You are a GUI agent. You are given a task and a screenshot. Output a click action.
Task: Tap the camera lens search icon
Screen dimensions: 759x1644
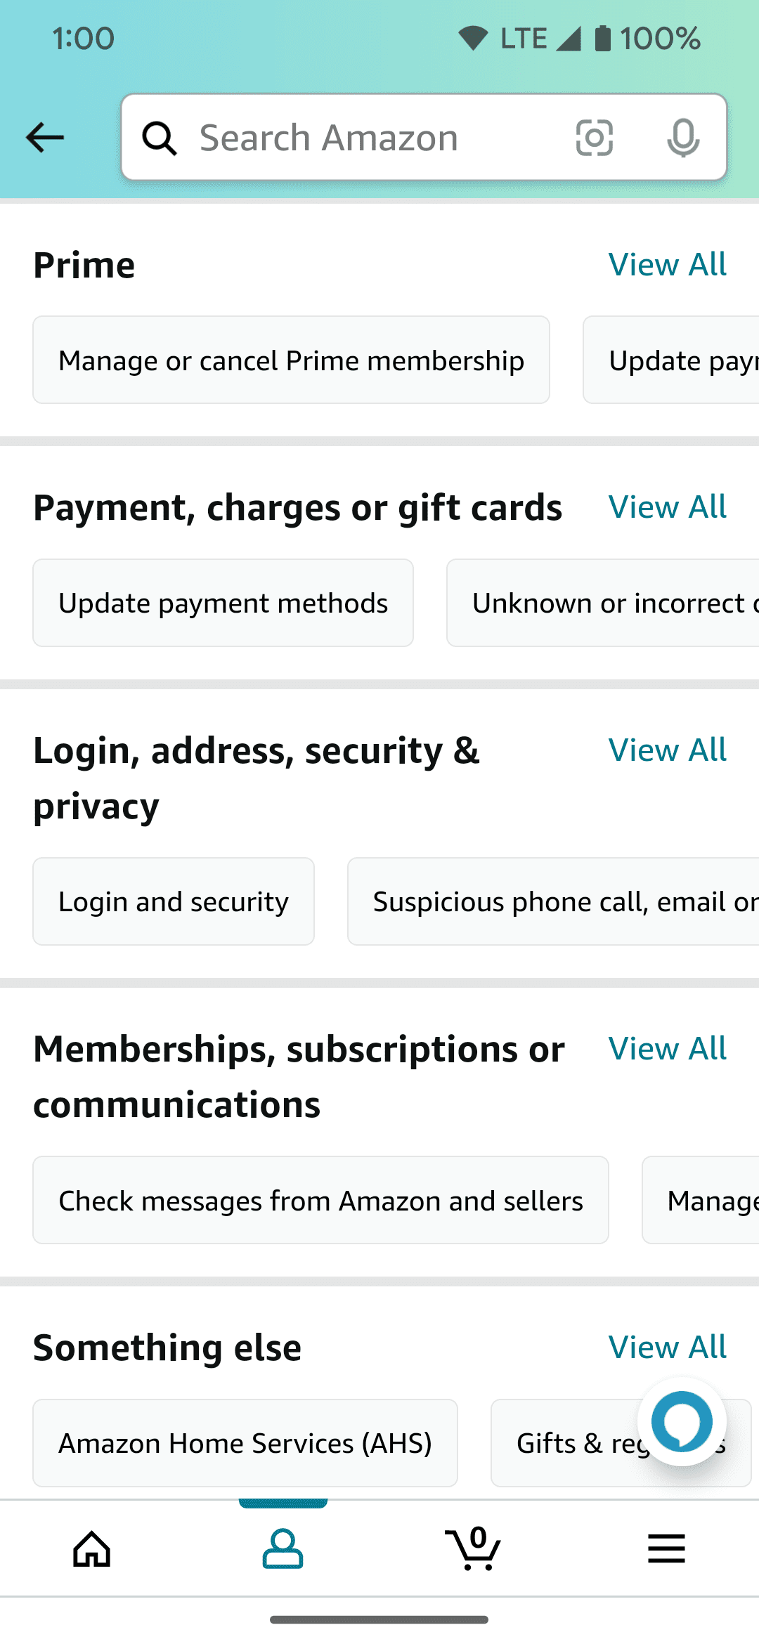click(x=594, y=138)
